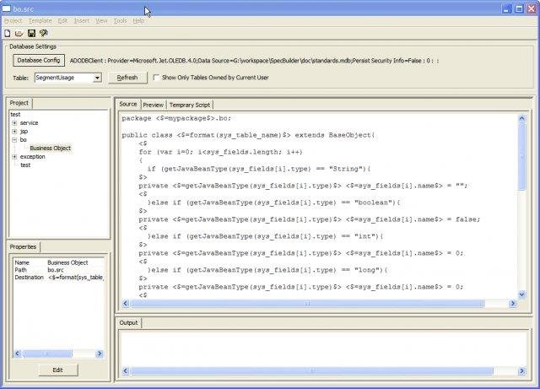Viewport: 540px width, 389px height.
Task: Click the source editor scroll right arrow
Action: [513, 303]
